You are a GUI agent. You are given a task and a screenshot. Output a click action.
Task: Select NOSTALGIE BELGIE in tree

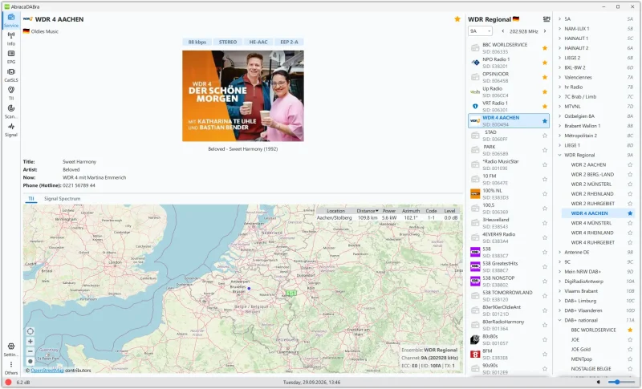click(x=591, y=369)
